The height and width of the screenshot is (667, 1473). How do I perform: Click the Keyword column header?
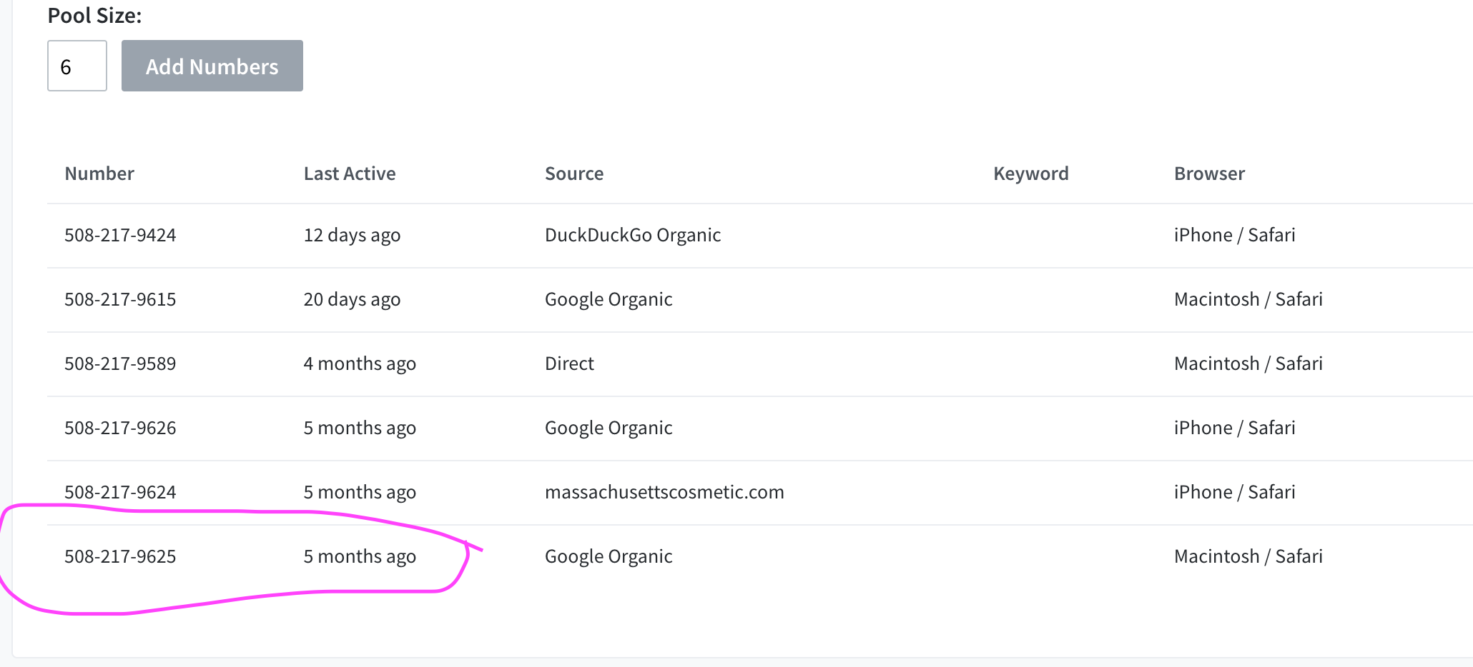(x=1031, y=174)
